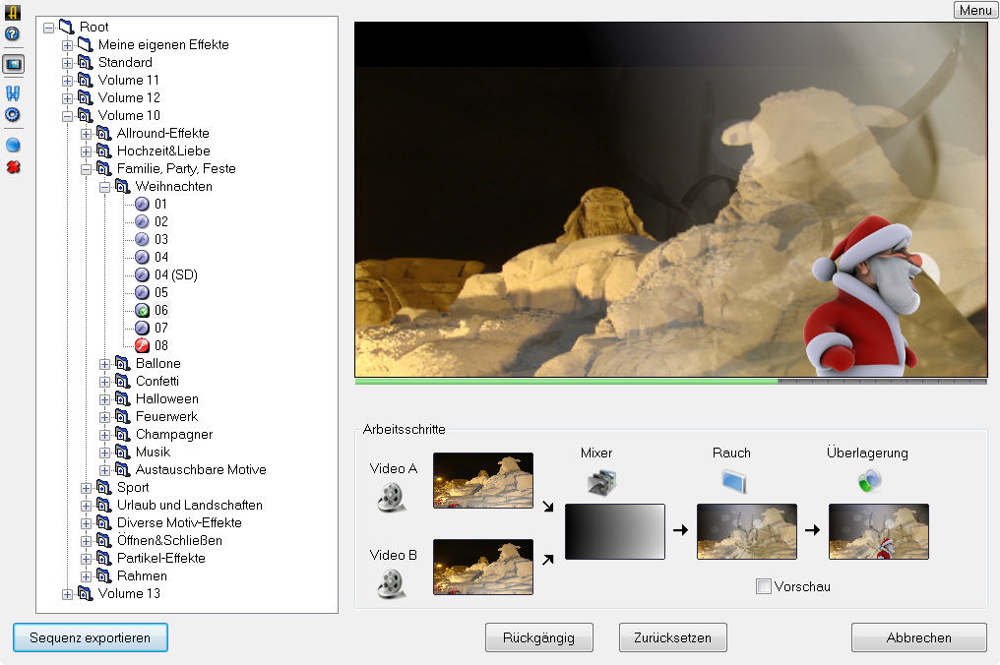The width and height of the screenshot is (1000, 665).
Task: Expand the Volume 13 folder
Action: pyautogui.click(x=68, y=594)
